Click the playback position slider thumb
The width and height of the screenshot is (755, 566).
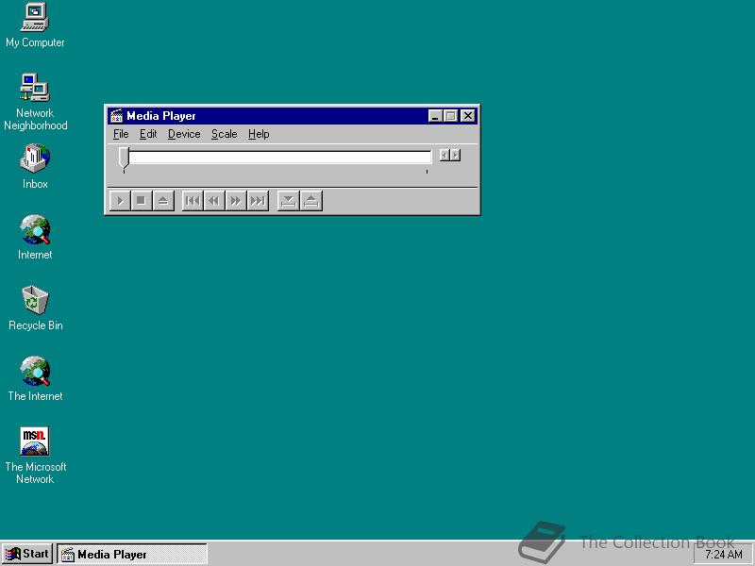(x=124, y=158)
